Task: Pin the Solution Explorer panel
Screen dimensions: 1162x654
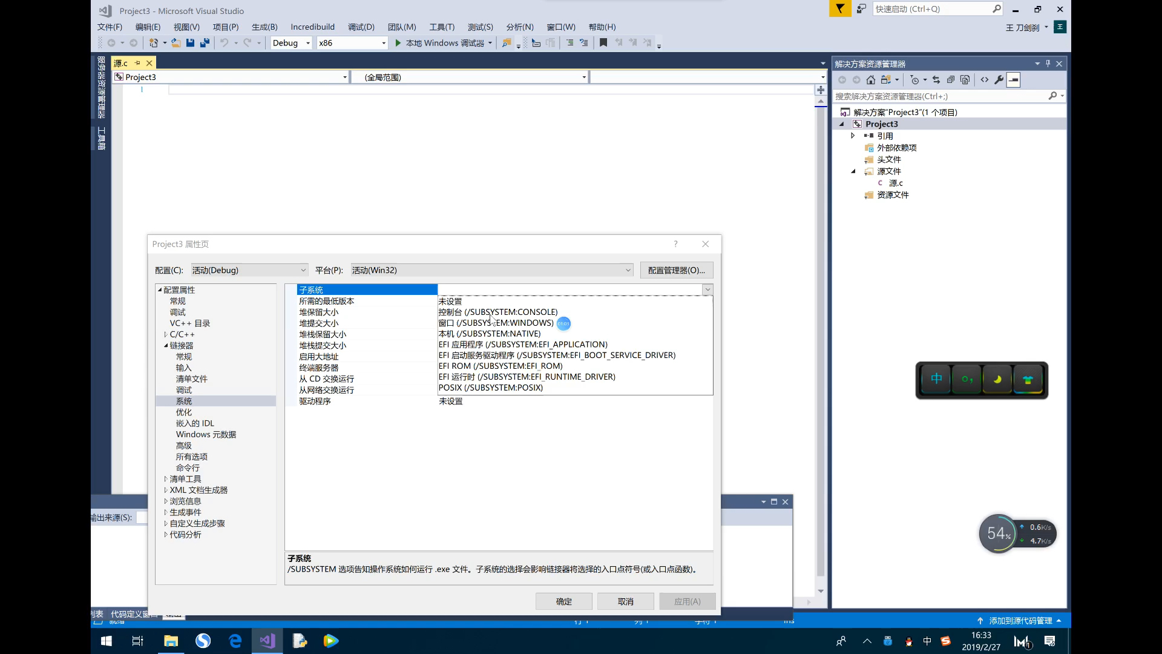Action: click(x=1048, y=64)
